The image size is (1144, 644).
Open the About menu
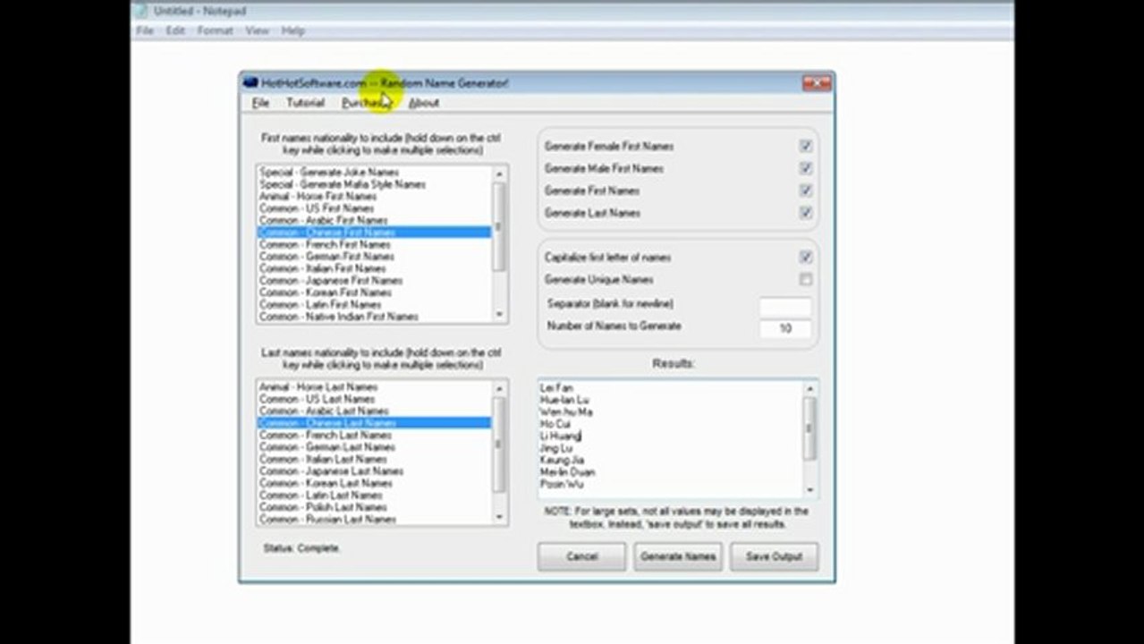(424, 103)
